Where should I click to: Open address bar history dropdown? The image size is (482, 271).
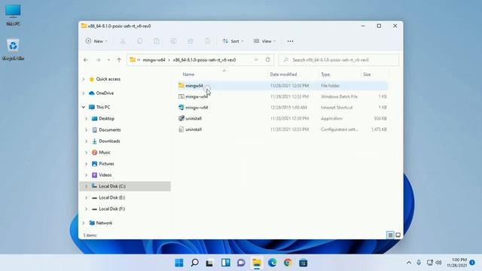coord(256,59)
